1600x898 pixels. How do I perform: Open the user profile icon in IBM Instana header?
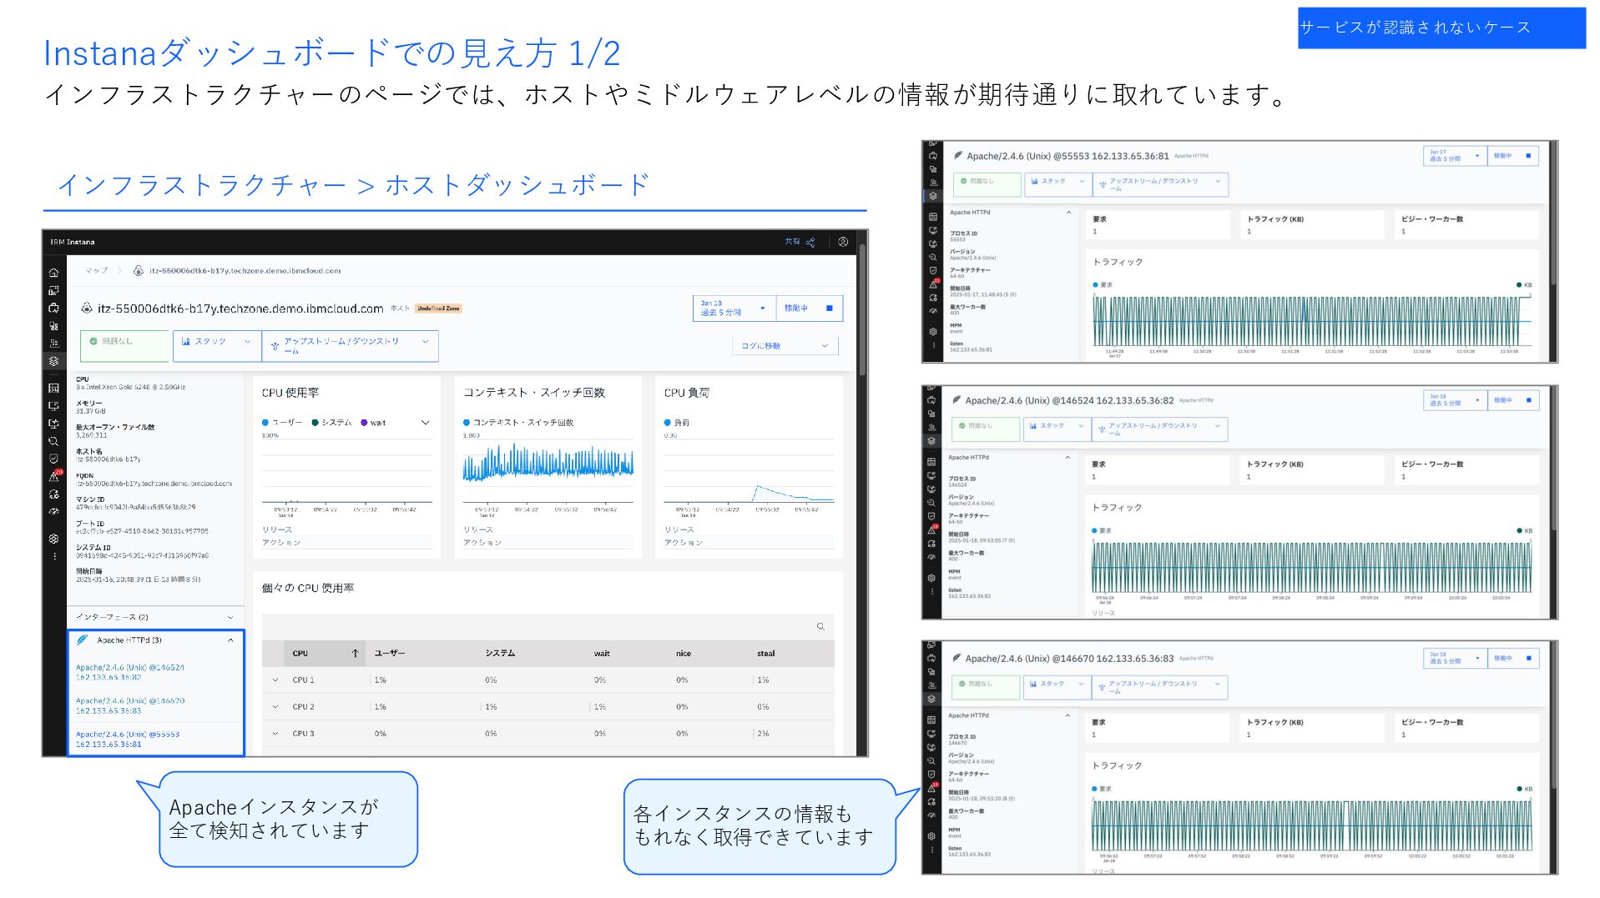point(843,242)
